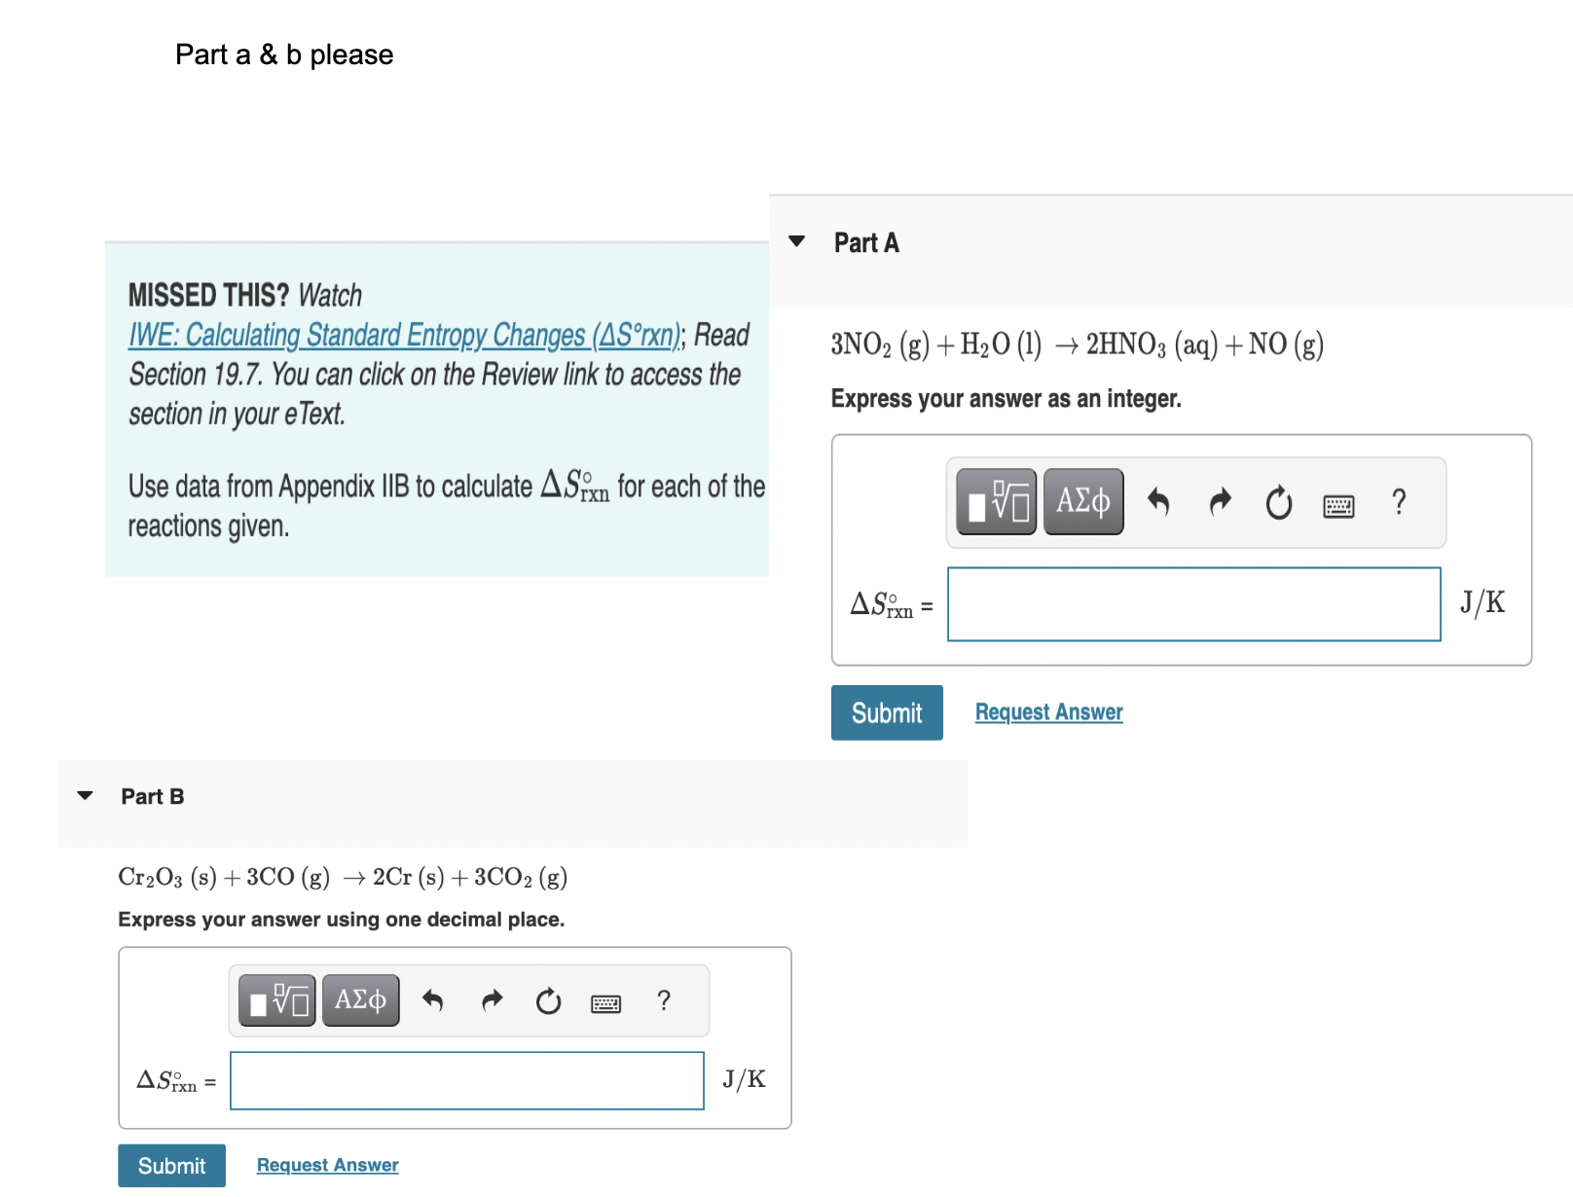Open the help question mark in Part A
The height and width of the screenshot is (1197, 1573).
(x=1399, y=502)
